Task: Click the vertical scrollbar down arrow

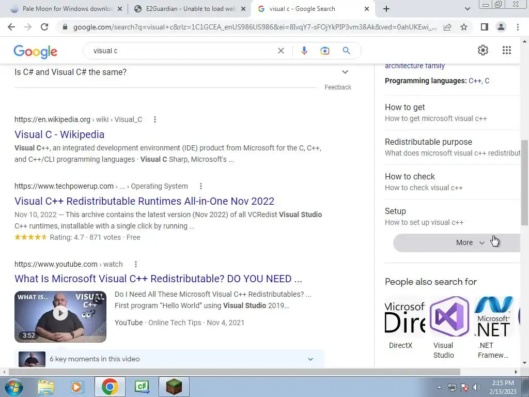Action: (x=524, y=363)
